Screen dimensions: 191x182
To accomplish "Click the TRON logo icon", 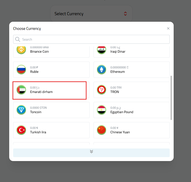I will (x=101, y=90).
